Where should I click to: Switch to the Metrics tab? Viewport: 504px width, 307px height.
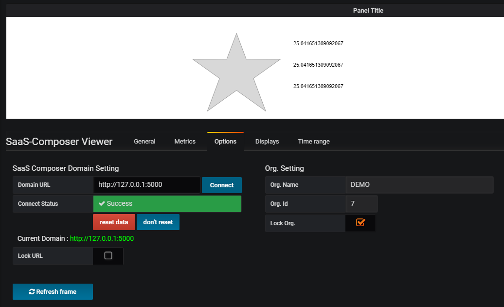tap(185, 142)
